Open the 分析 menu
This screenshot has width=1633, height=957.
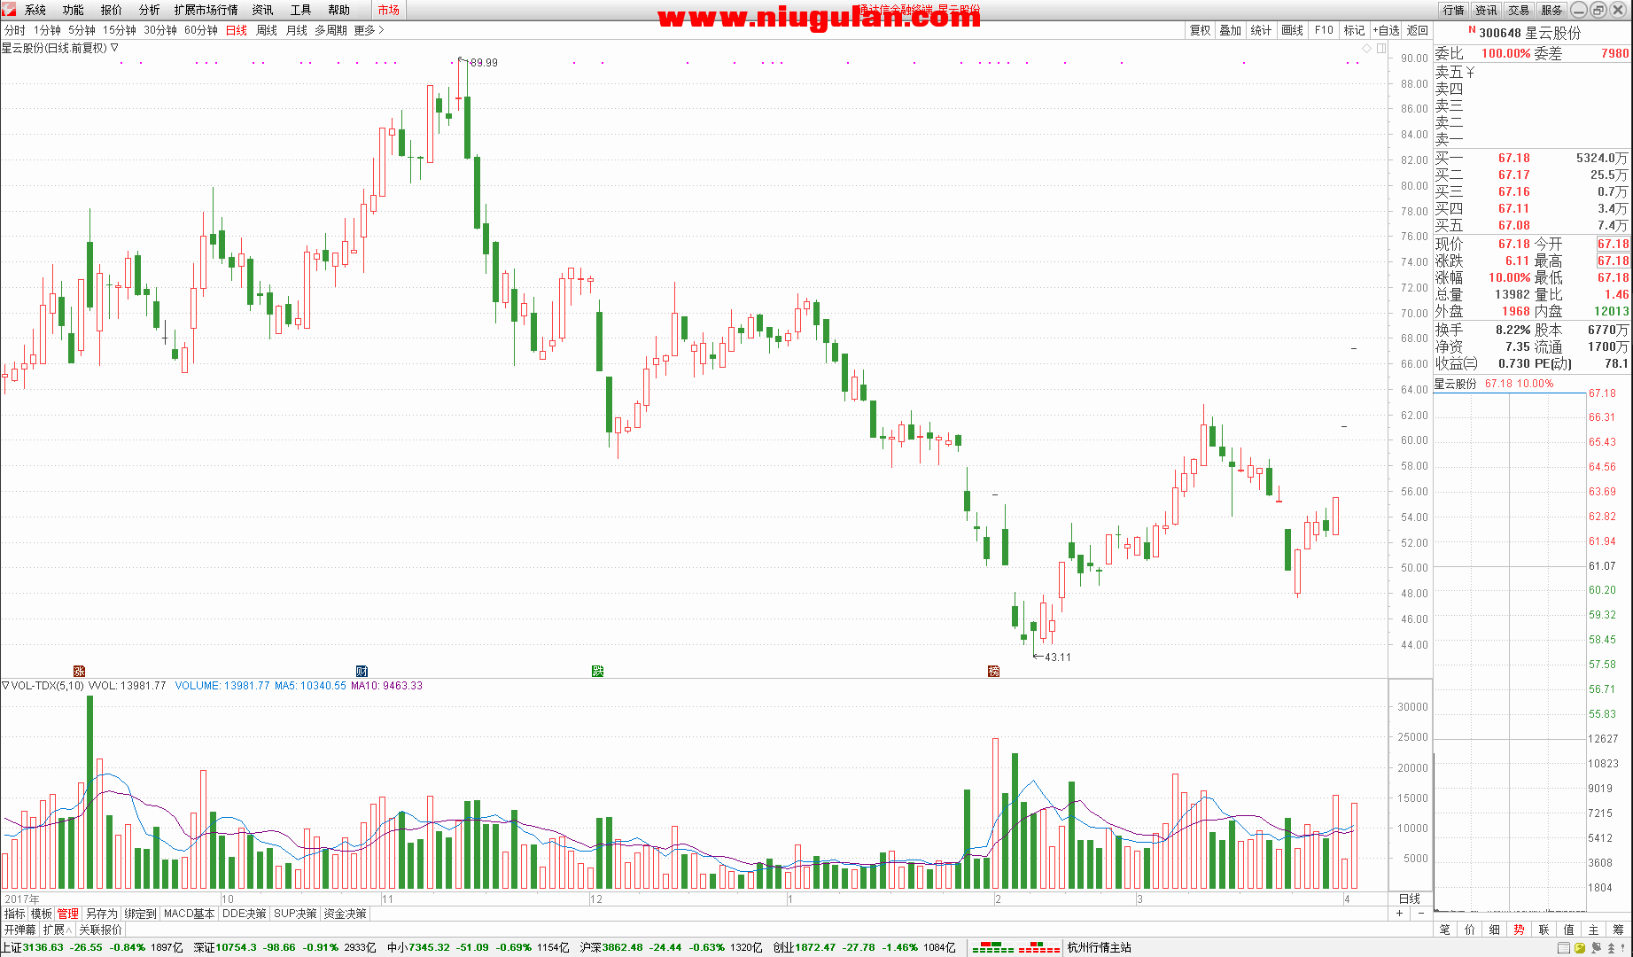pyautogui.click(x=150, y=10)
